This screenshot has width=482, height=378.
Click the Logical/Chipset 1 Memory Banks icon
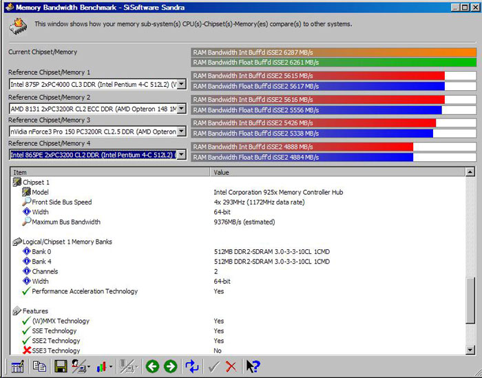[x=17, y=242]
